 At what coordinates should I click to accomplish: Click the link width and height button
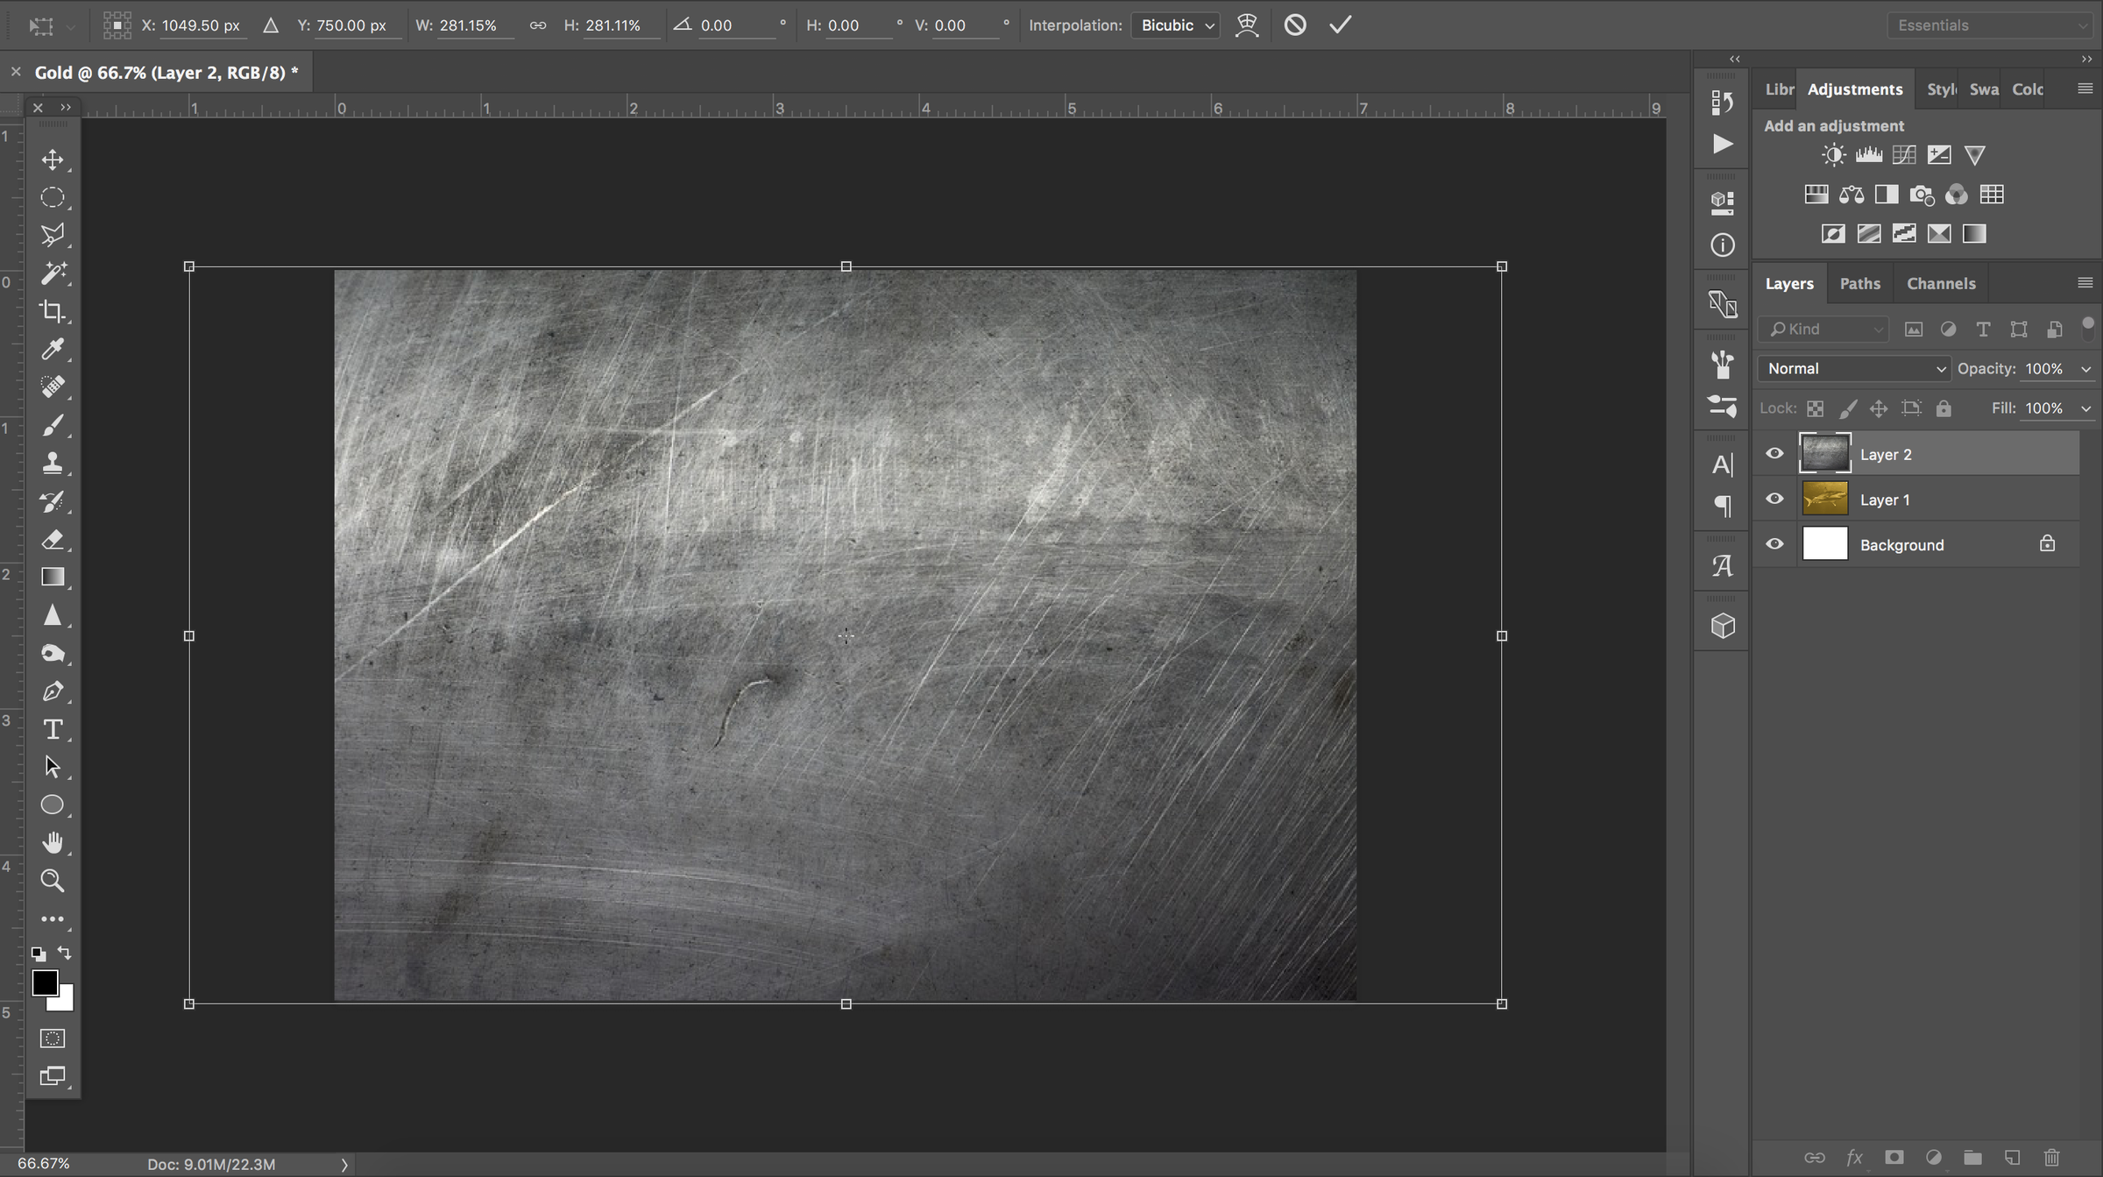click(x=538, y=25)
